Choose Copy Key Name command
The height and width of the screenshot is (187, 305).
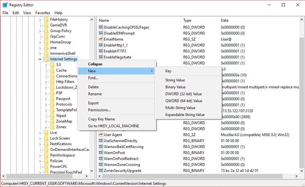coord(102,119)
